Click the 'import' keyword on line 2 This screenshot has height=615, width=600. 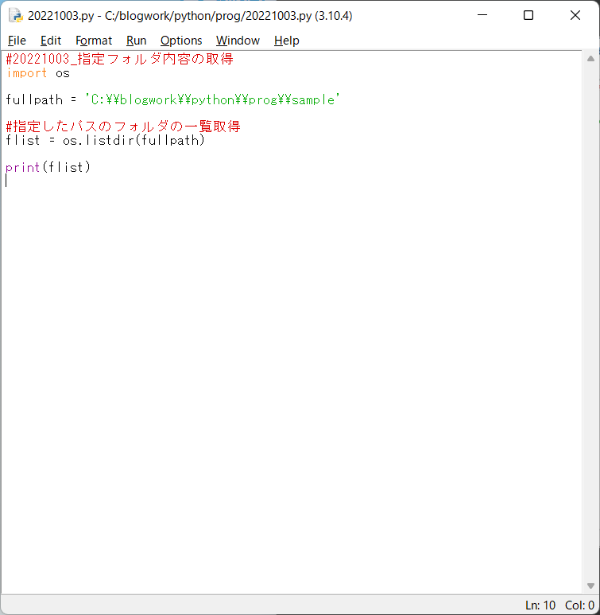point(27,73)
